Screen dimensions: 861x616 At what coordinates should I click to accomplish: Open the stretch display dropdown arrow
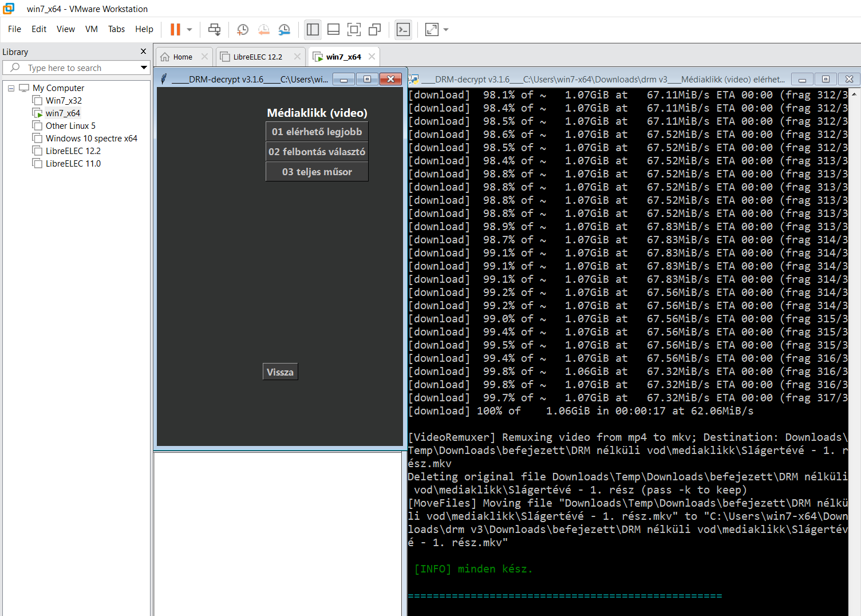(446, 29)
